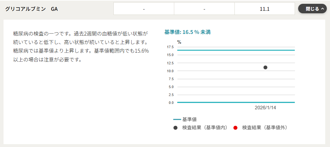Click the 閉じる collapse button
Image resolution: width=330 pixels, height=147 pixels.
(x=312, y=9)
